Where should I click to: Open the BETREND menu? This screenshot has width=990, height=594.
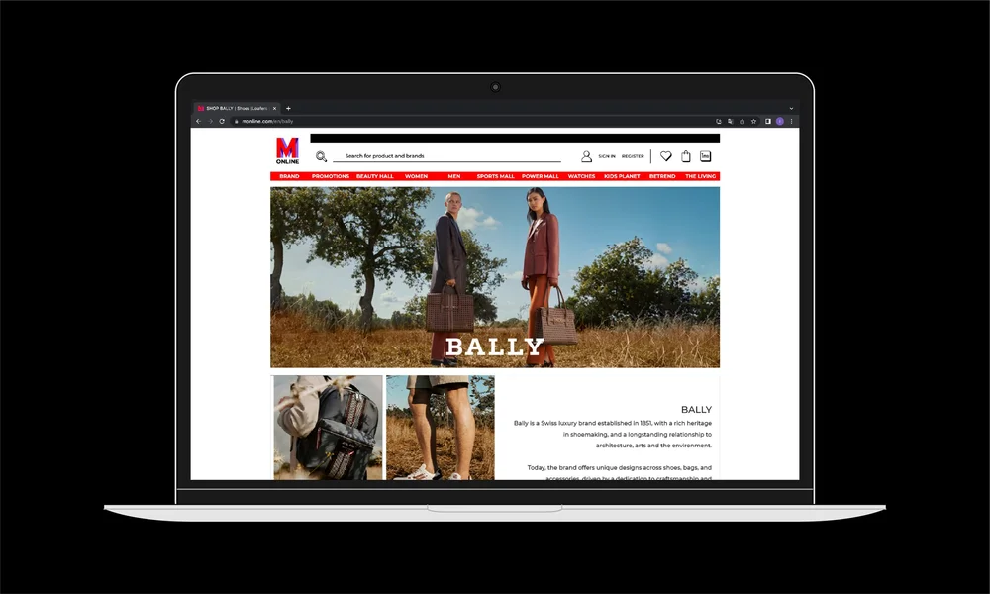[x=662, y=176]
